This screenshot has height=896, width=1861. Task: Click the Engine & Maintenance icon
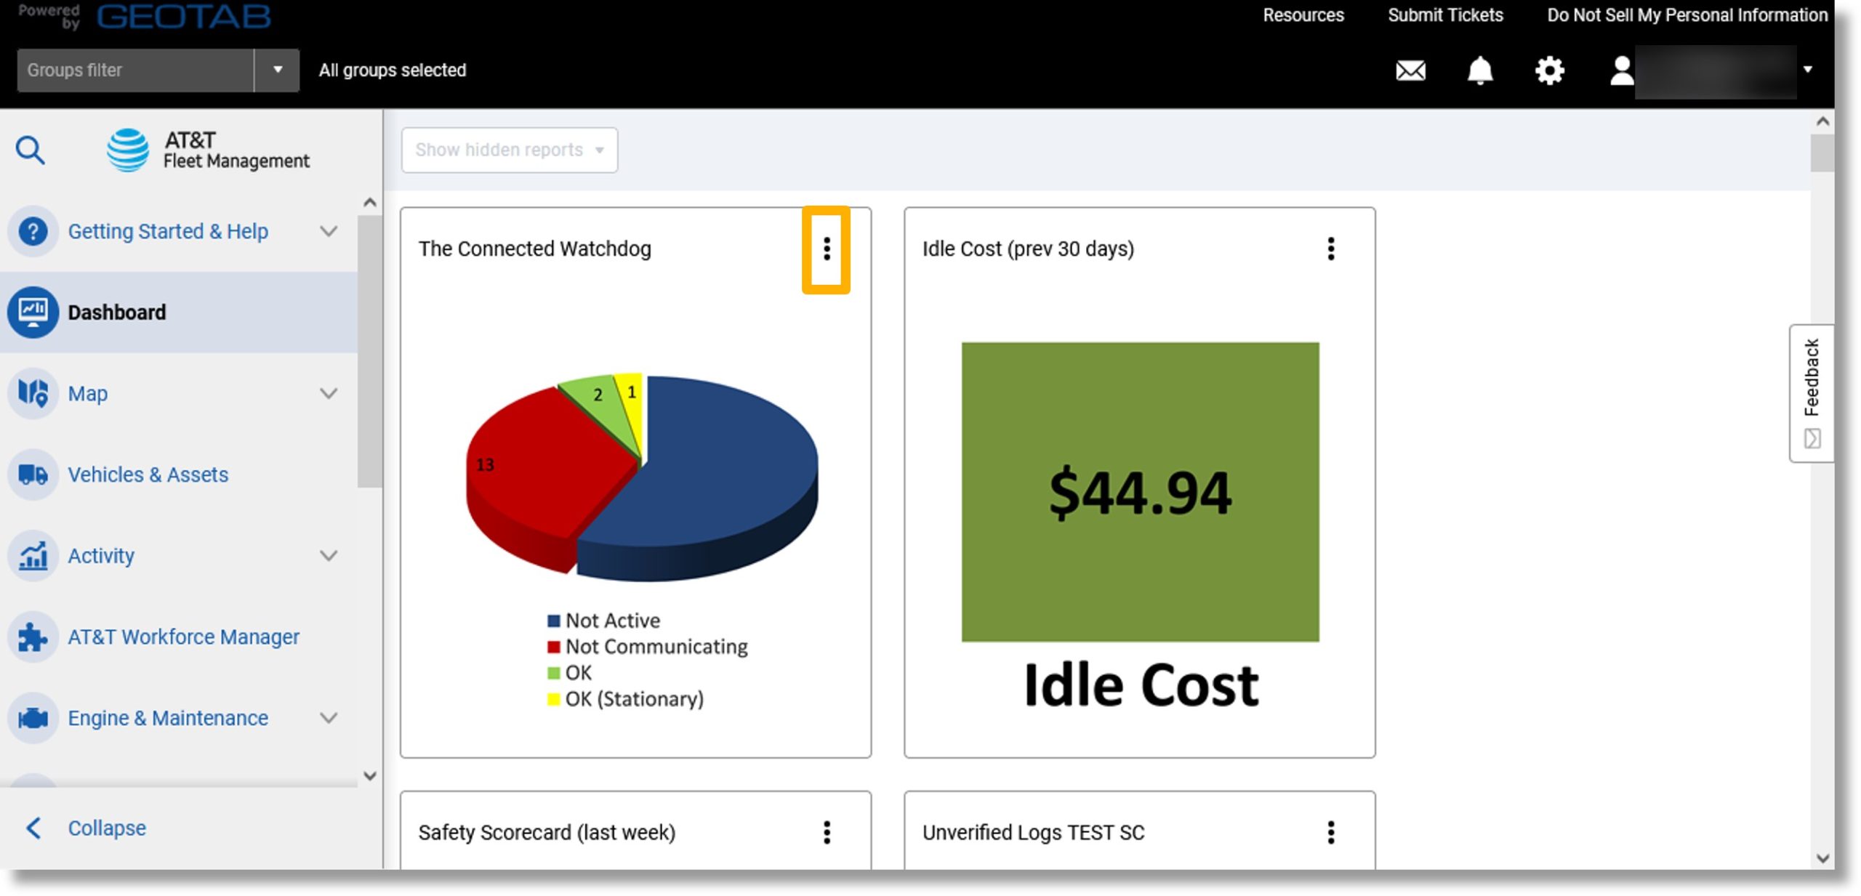[x=32, y=717]
